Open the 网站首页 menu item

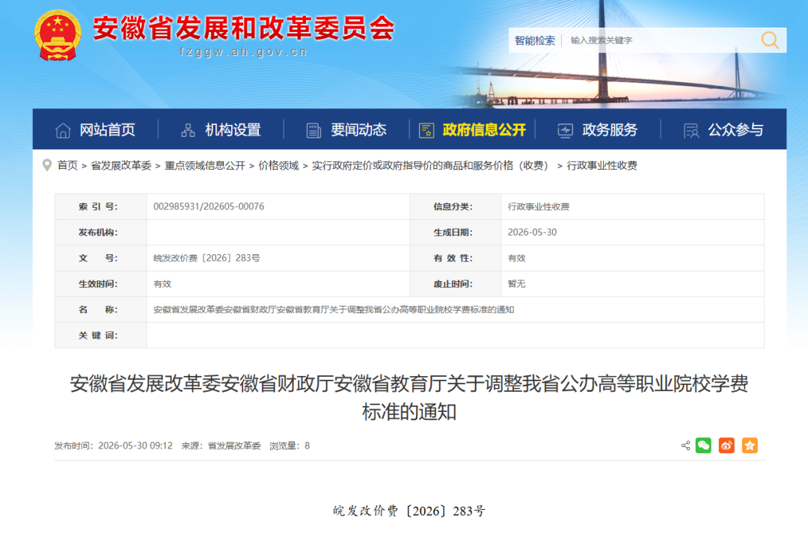[x=95, y=130]
